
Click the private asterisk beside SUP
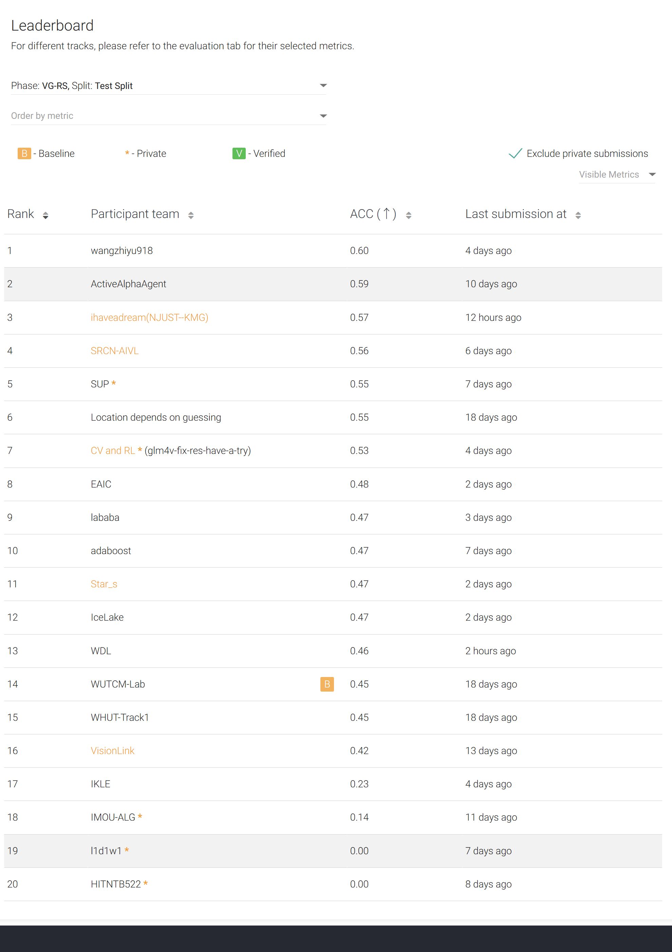pyautogui.click(x=114, y=384)
